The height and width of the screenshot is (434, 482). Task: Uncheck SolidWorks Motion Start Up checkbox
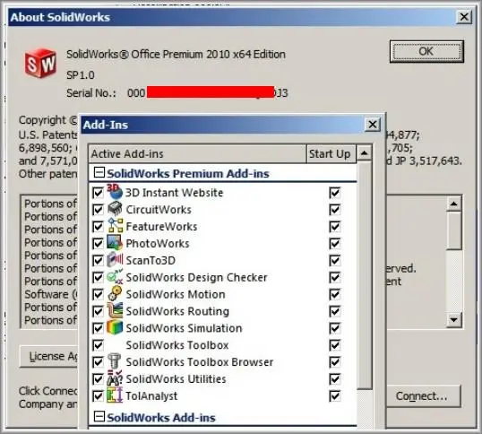point(335,294)
